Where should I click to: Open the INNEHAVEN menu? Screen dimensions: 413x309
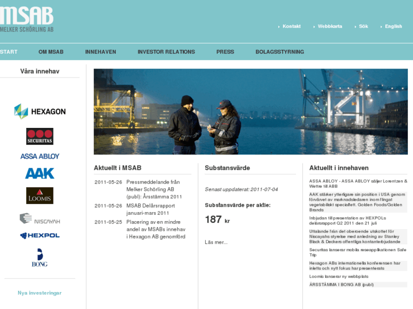(101, 52)
